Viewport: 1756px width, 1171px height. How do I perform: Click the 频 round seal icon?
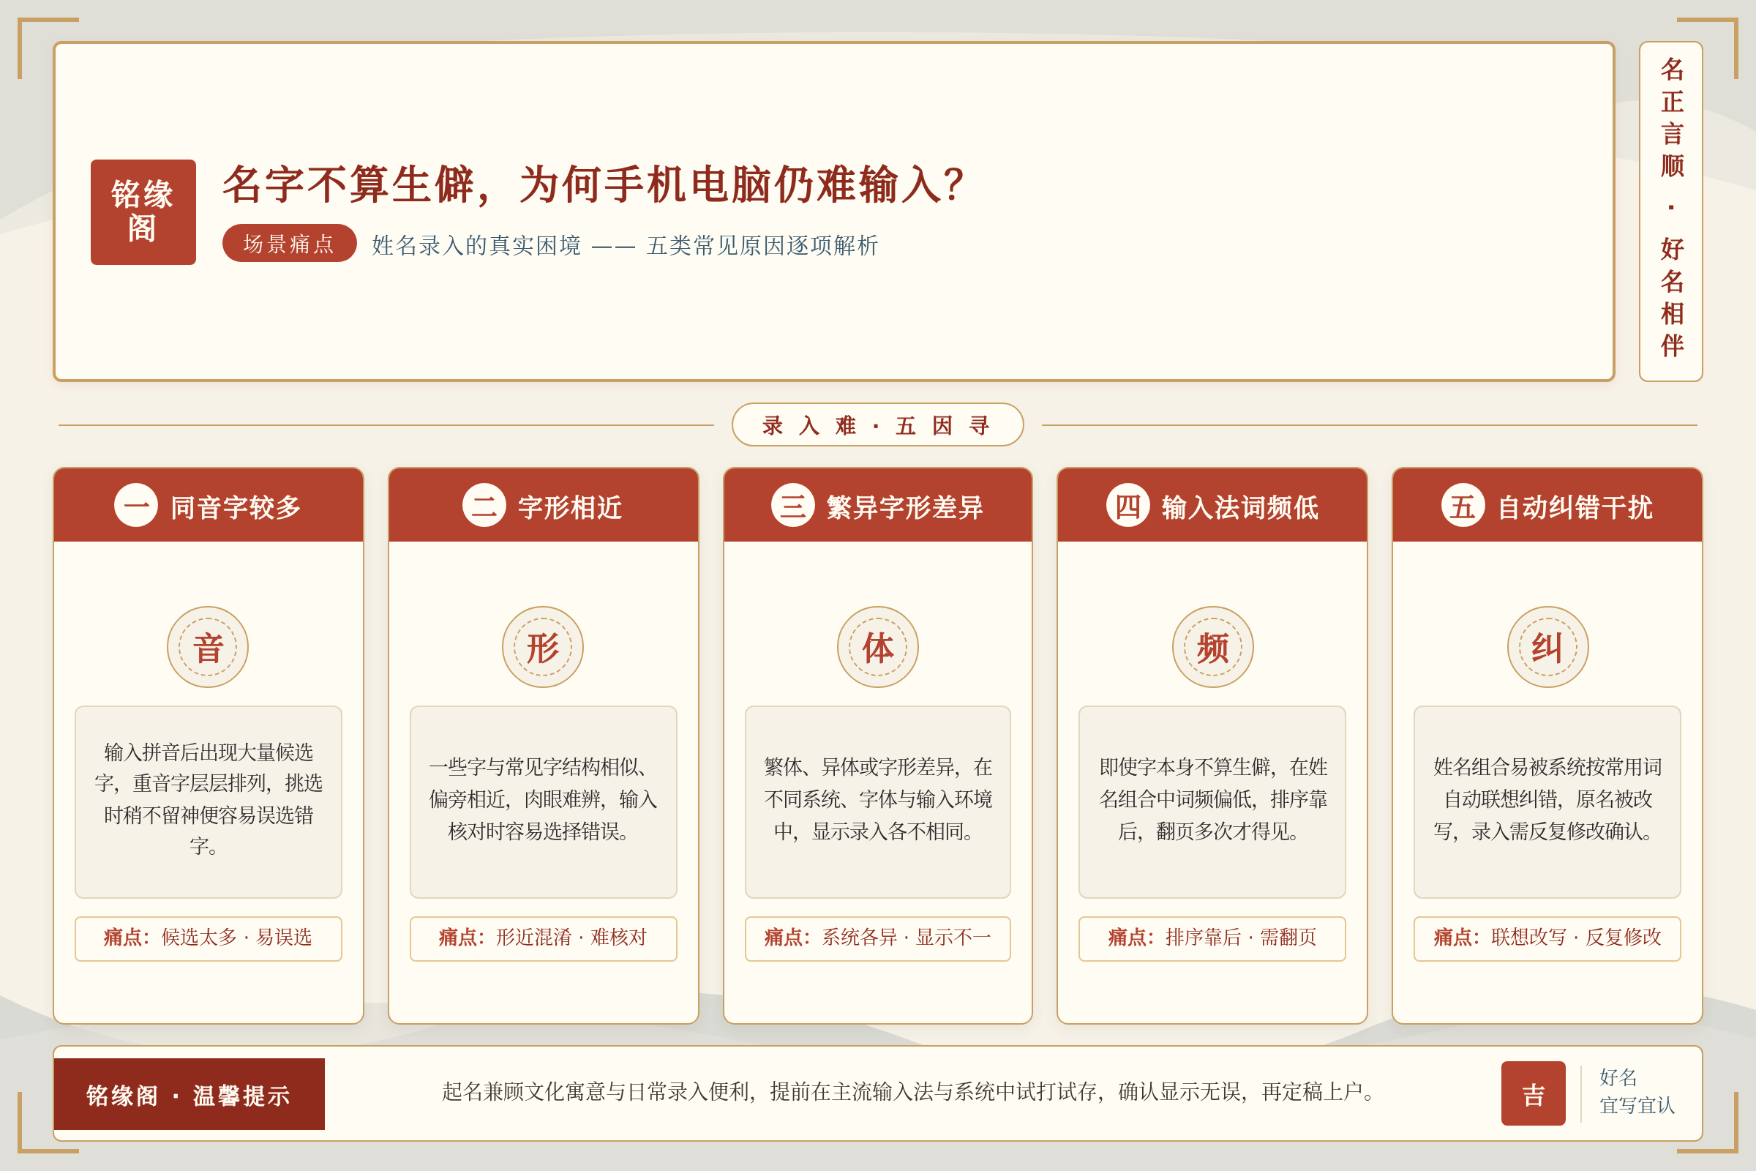pyautogui.click(x=1213, y=647)
